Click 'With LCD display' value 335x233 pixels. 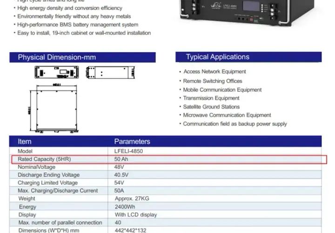tap(136, 215)
